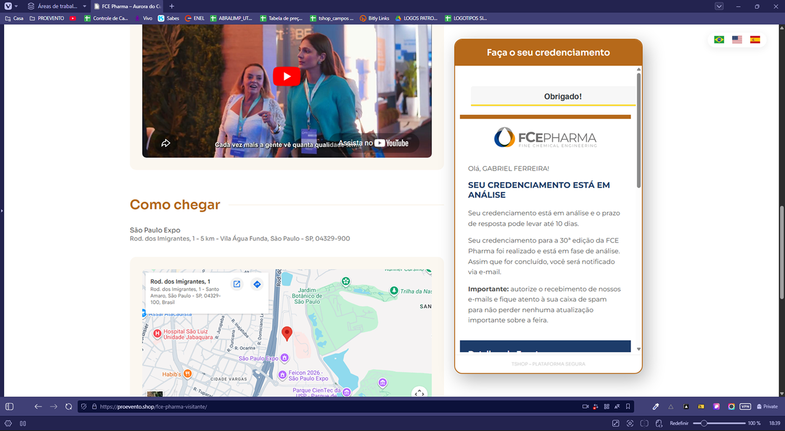The width and height of the screenshot is (785, 431).
Task: Open Vivaldi settings gear in status bar
Action: (x=8, y=423)
